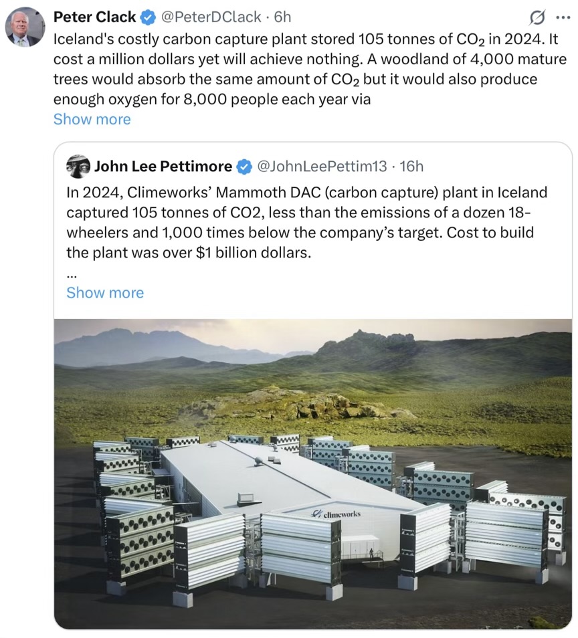This screenshot has height=638, width=578.
Task: Open the John Lee Pettimore display name
Action: pos(163,167)
